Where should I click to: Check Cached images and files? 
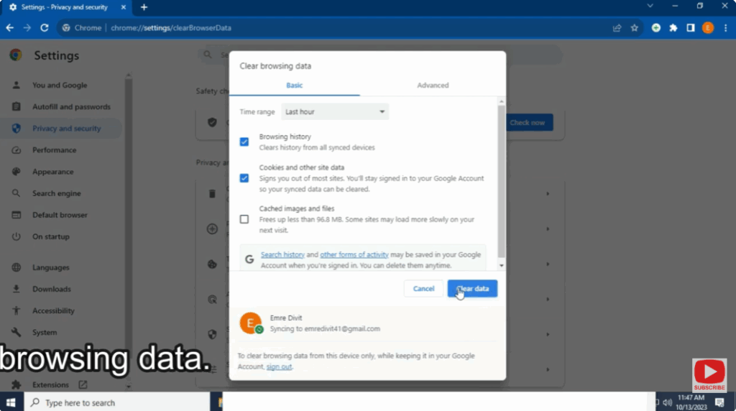[244, 219]
